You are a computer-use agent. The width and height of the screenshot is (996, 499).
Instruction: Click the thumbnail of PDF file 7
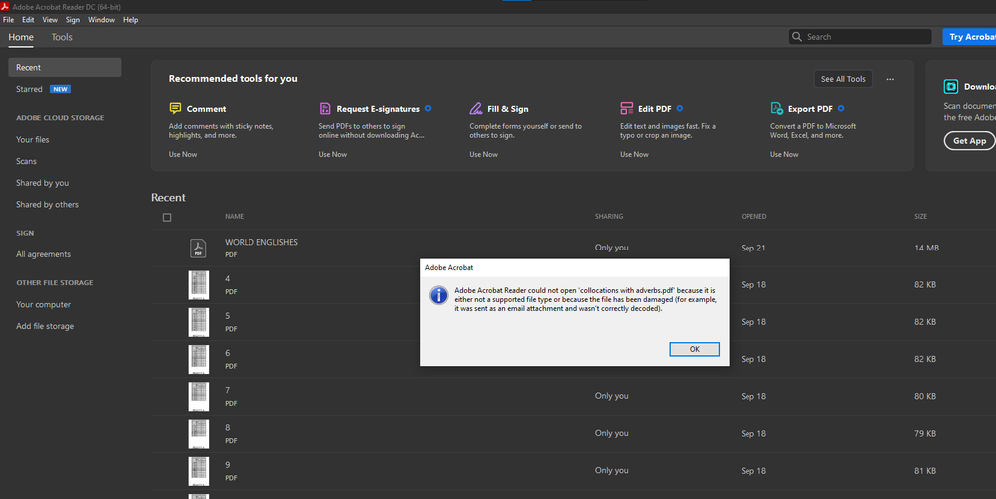(199, 397)
